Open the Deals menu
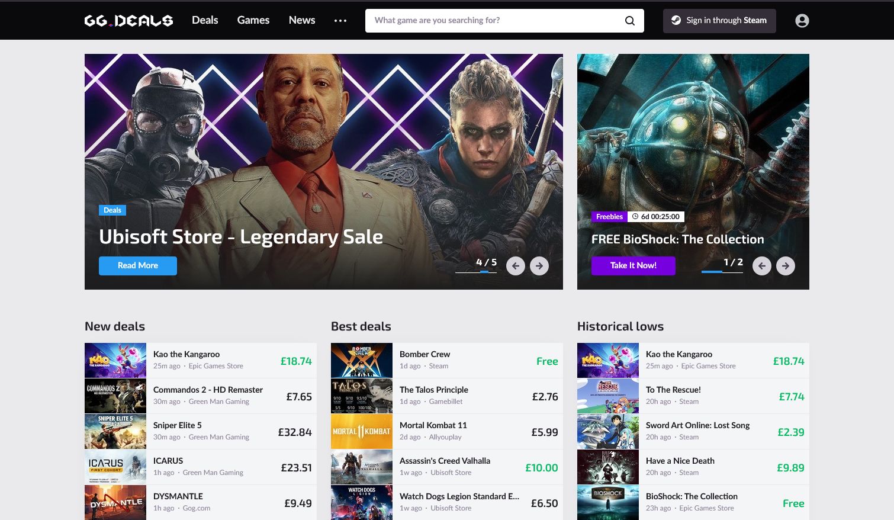Viewport: 894px width, 520px height. pyautogui.click(x=205, y=20)
